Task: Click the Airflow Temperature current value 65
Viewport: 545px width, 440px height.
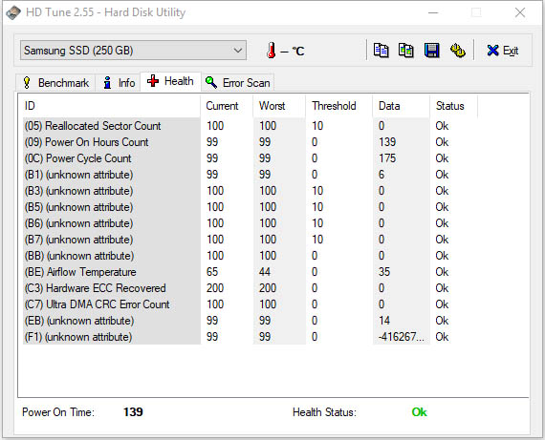Action: pyautogui.click(x=212, y=272)
